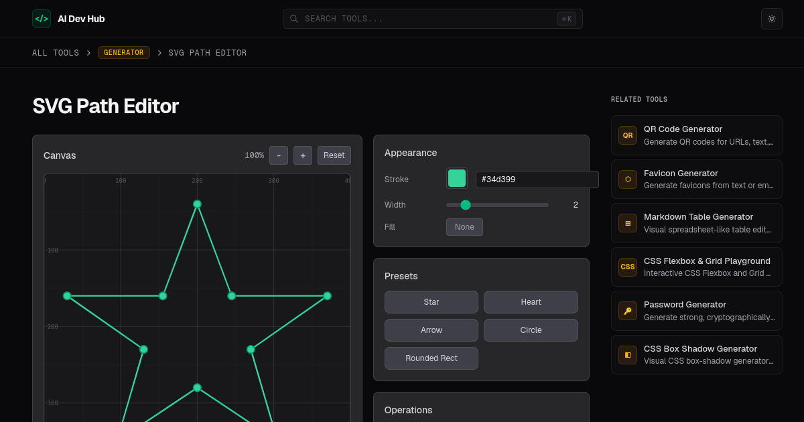Click the SVG Path Editor breadcrumb text

208,53
